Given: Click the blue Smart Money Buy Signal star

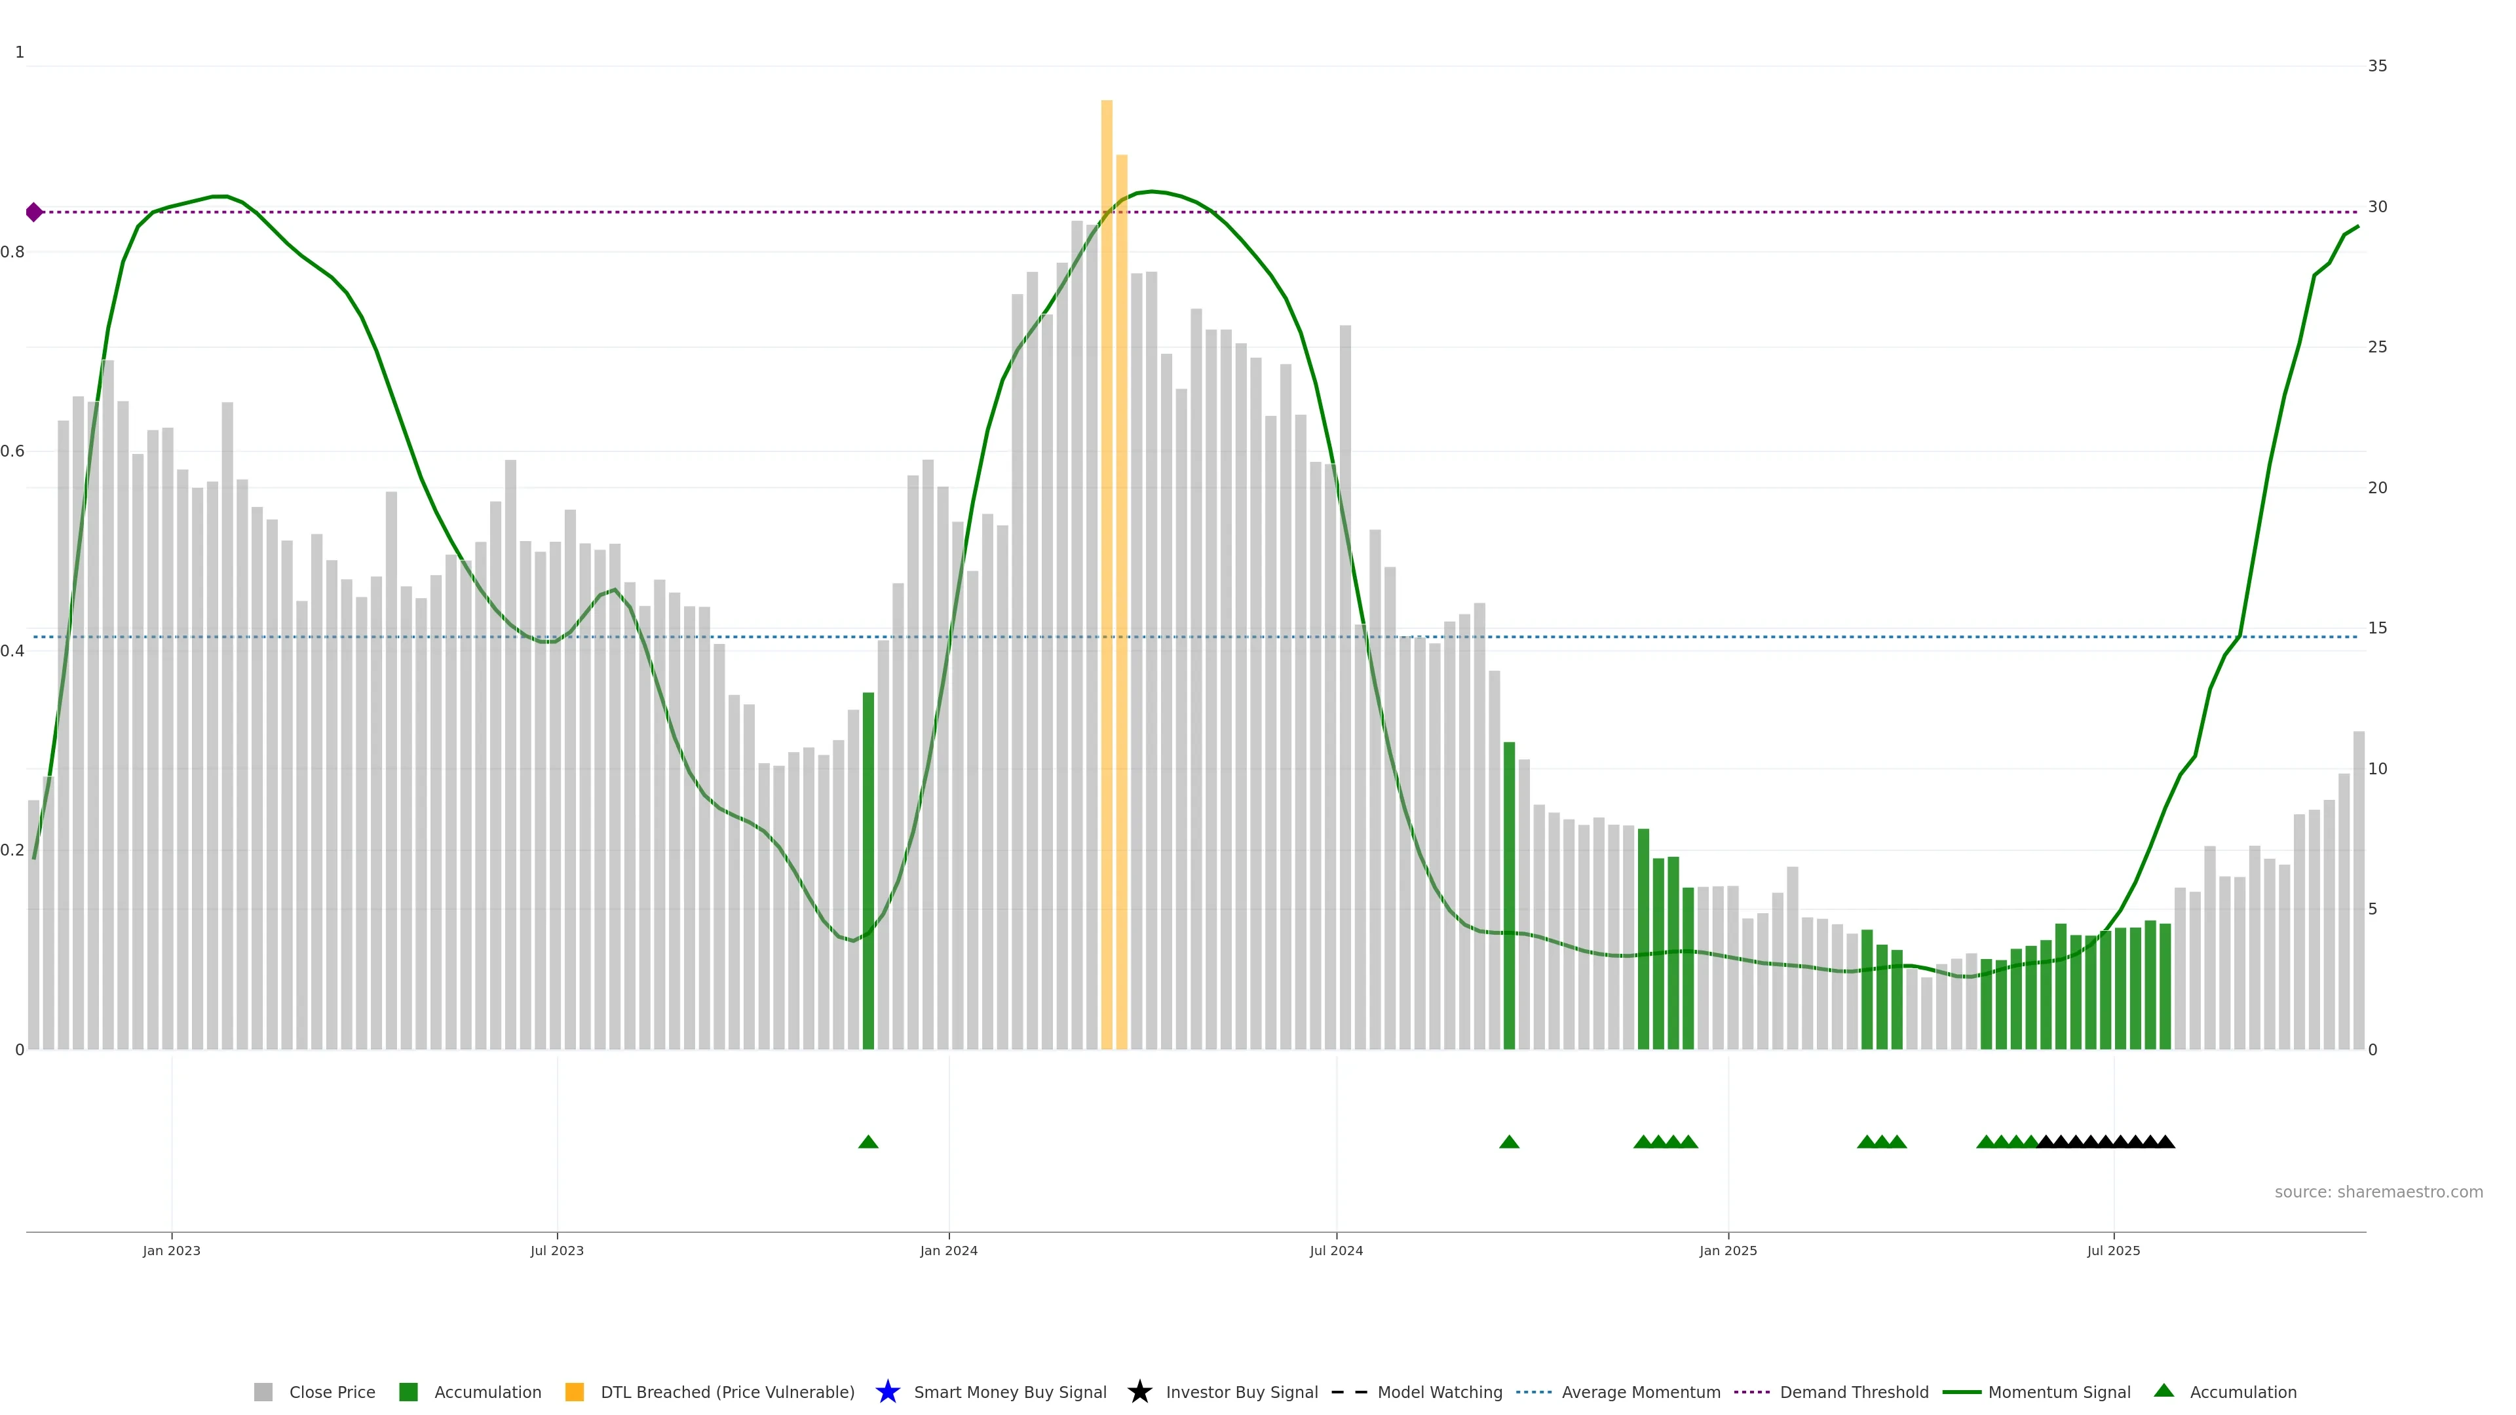Looking at the screenshot, I should (x=888, y=1391).
